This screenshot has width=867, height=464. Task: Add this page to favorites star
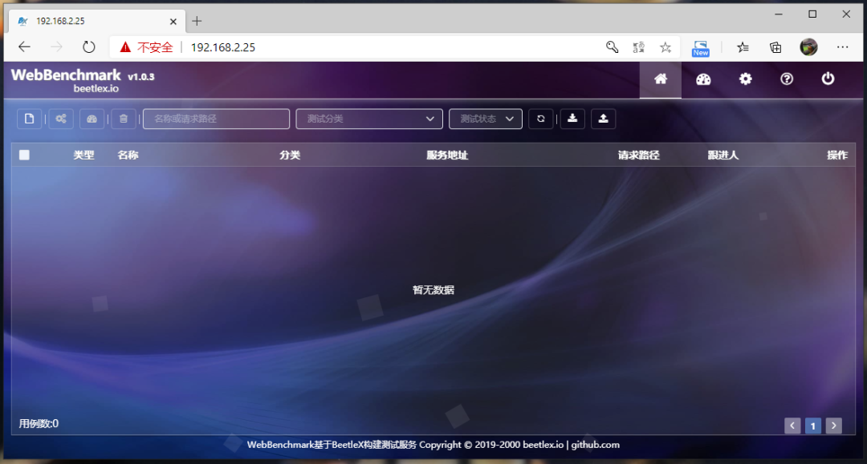point(666,47)
